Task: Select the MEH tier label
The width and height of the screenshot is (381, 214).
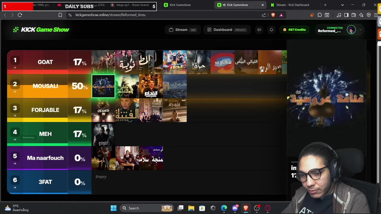Action: pos(45,134)
